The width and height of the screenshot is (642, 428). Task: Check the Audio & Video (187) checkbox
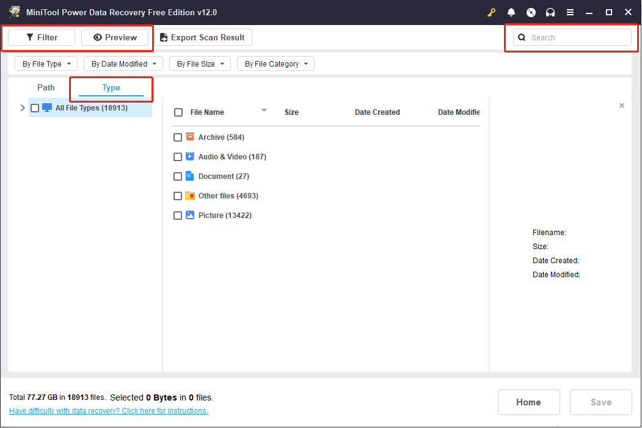coord(177,157)
